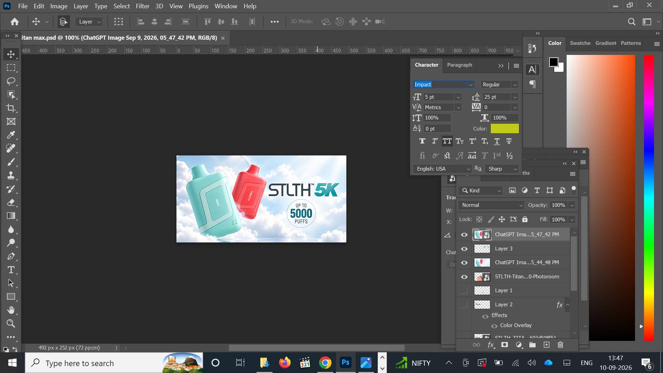
Task: Toggle All Caps text style
Action: (x=447, y=141)
